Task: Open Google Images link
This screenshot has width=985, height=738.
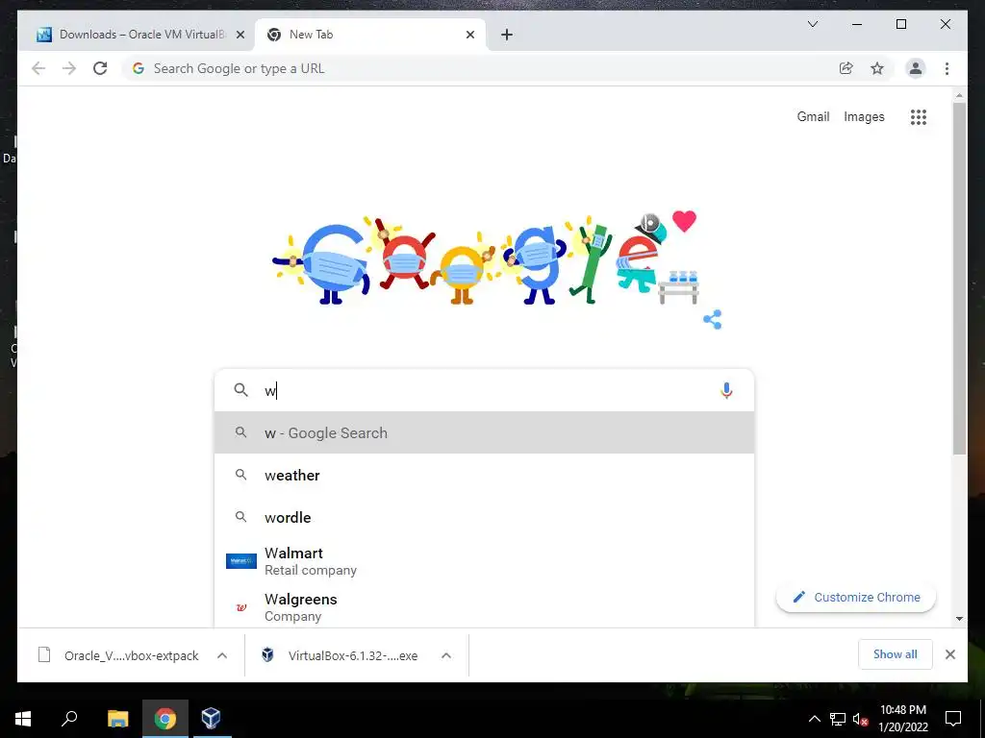Action: pos(864,116)
